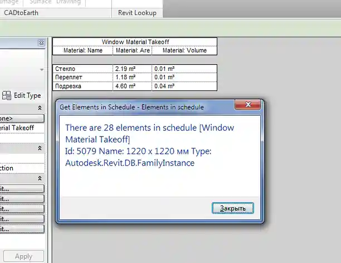Image resolution: width=341 pixels, height=263 pixels.
Task: Select the Window Material Takeoff title cell
Action: (135, 42)
